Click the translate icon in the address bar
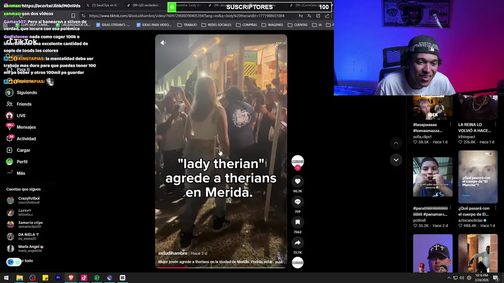Screen dimensions: 504x283 [x=309, y=16]
